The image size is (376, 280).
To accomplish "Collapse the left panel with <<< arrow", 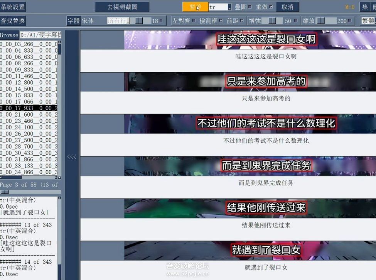I will pyautogui.click(x=71, y=157).
